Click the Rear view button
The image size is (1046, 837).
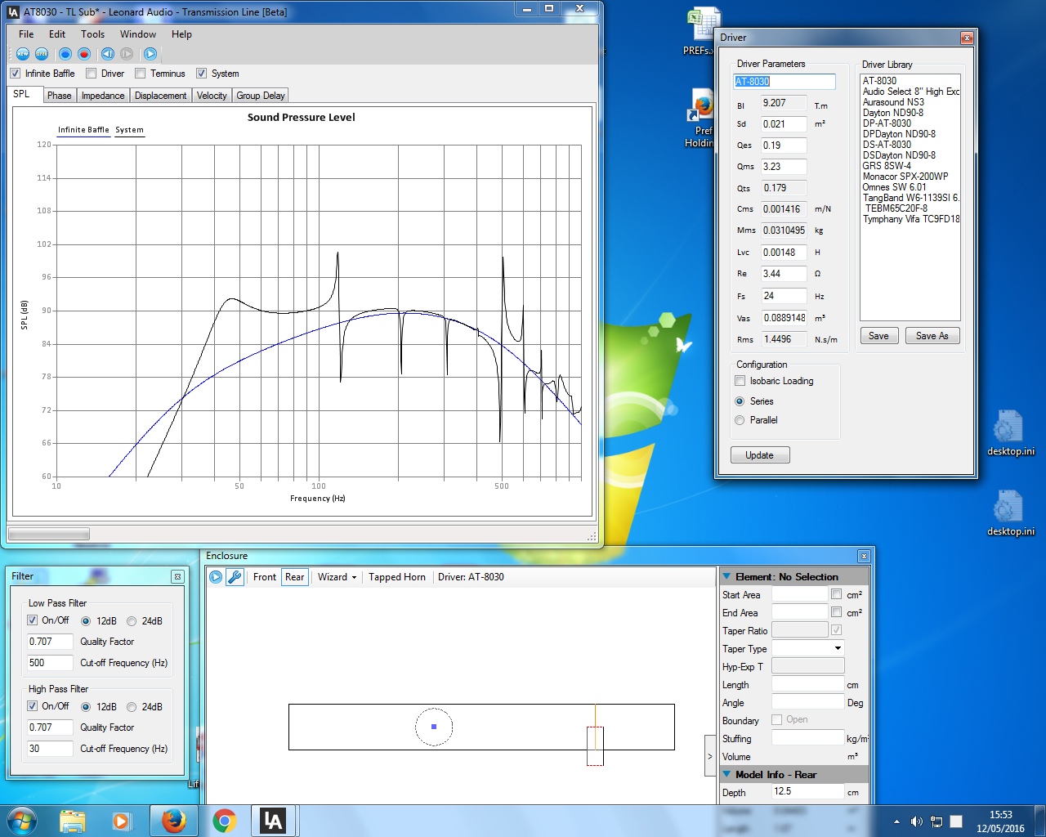pos(295,577)
